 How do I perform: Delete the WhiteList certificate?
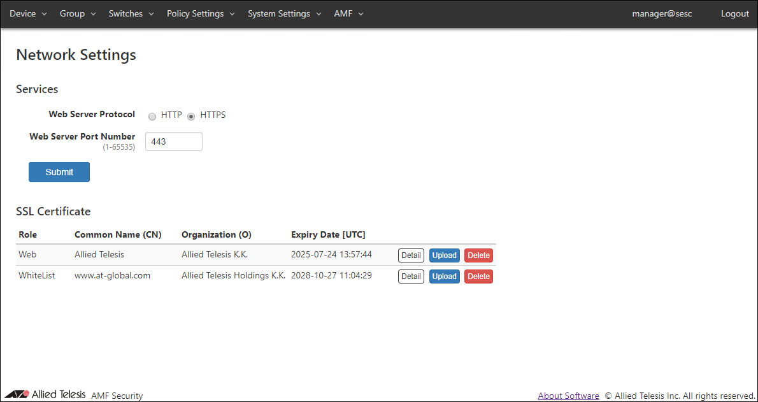pos(478,276)
